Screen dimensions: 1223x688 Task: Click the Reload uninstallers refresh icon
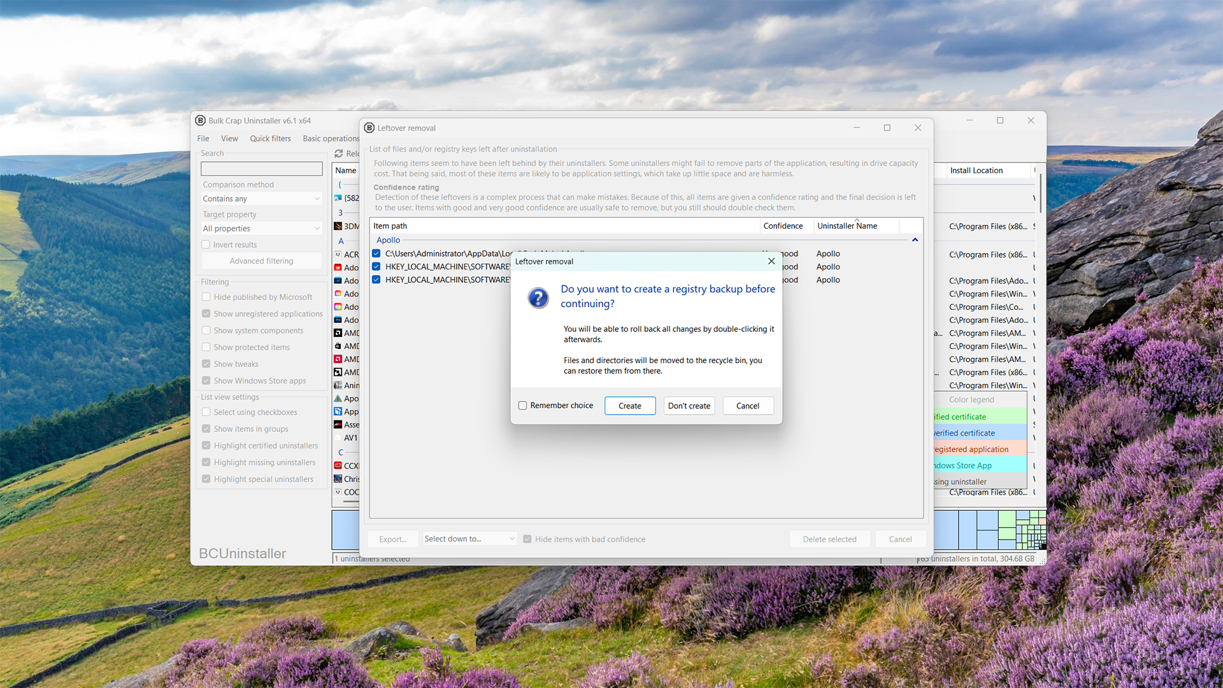pos(339,154)
